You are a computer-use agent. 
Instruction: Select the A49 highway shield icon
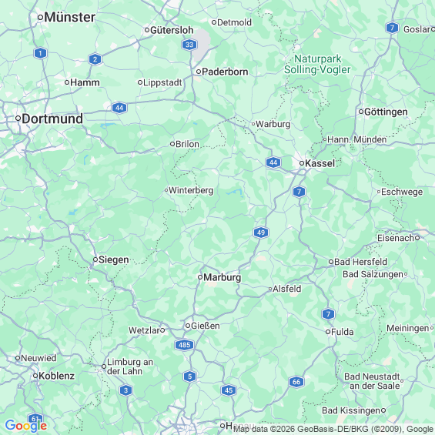pyautogui.click(x=261, y=233)
